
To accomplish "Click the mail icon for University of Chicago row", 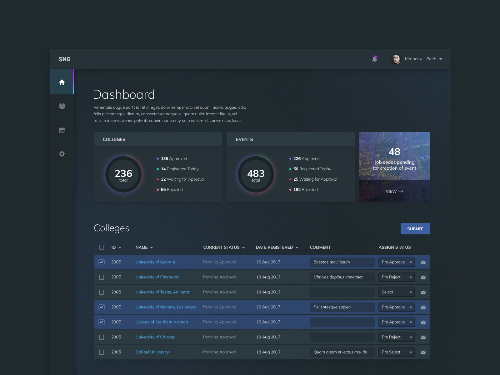I will [x=423, y=337].
